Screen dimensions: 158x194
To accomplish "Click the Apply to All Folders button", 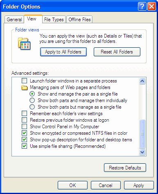I will pos(63,52).
